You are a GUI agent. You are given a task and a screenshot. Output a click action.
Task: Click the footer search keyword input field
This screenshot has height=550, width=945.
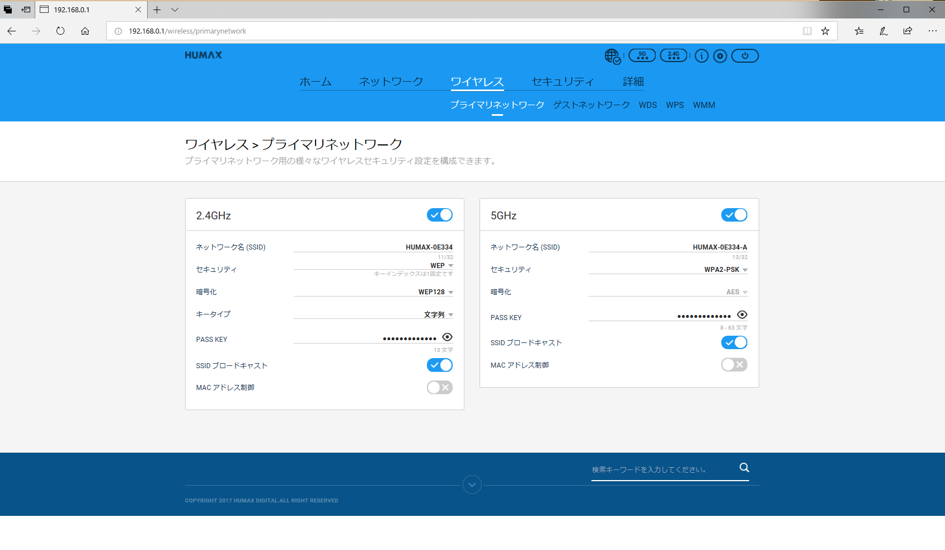[664, 469]
